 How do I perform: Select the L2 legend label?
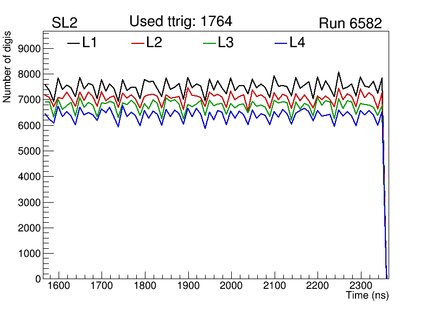tap(154, 42)
